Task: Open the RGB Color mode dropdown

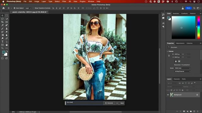Action: pos(182,68)
